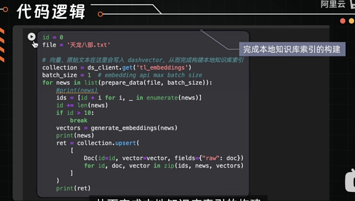Click the 阿里云 logo text
This screenshot has width=355, height=201.
[333, 4]
